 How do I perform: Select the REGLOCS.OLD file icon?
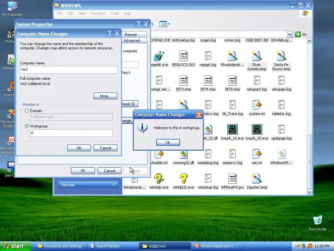pyautogui.click(x=183, y=56)
